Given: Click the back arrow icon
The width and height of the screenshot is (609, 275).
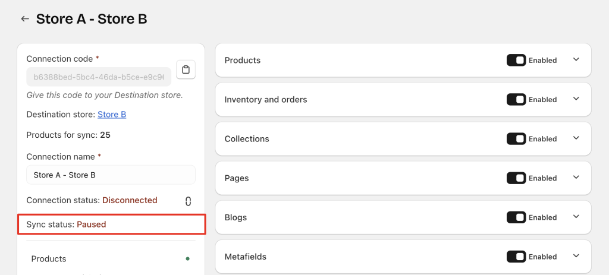Looking at the screenshot, I should click(25, 19).
